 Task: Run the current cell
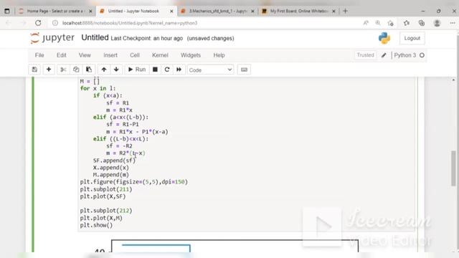coord(137,70)
